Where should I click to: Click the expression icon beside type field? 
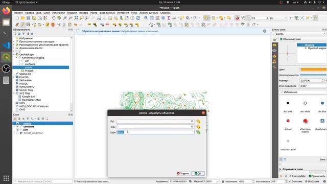point(198,132)
